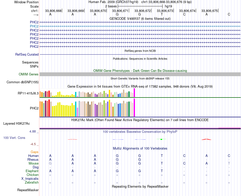Click the RP11-415J8.3 tissue expression bar chart
Screen dimensions: 241x196
click(x=87, y=93)
